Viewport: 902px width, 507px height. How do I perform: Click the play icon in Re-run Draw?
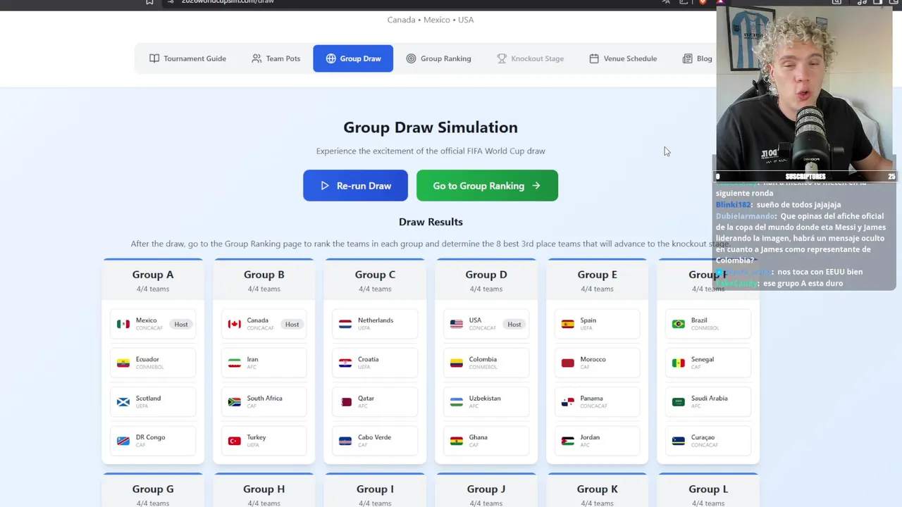[x=325, y=186]
